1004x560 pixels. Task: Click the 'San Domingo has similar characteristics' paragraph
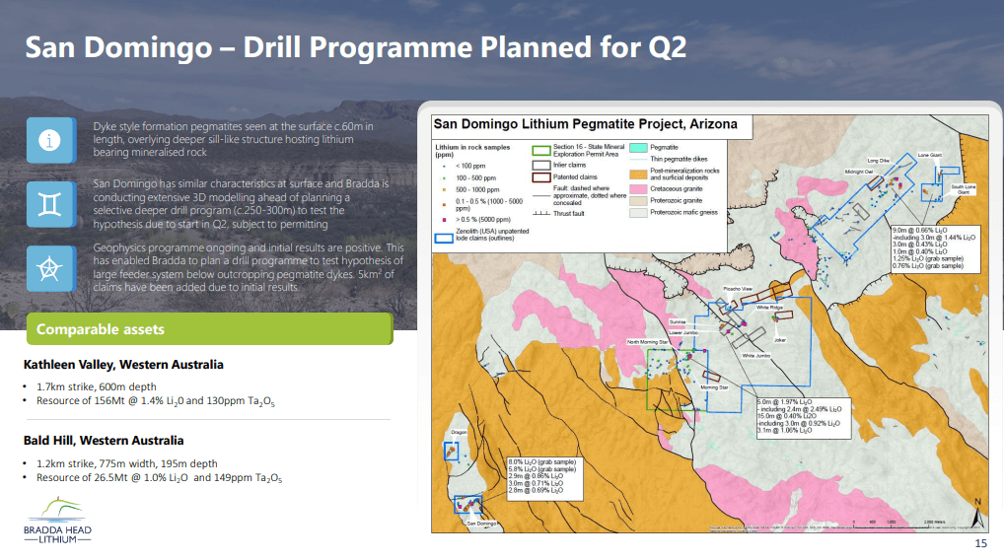(241, 204)
